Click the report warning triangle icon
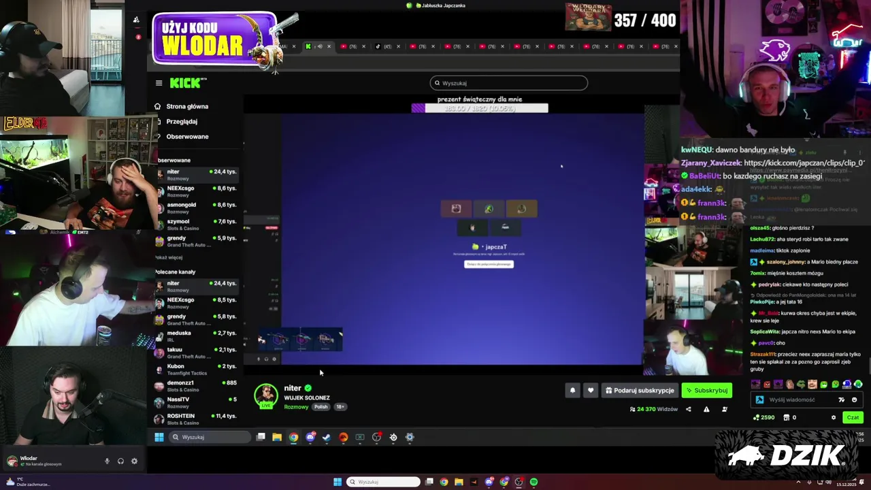Image resolution: width=871 pixels, height=490 pixels. tap(706, 409)
